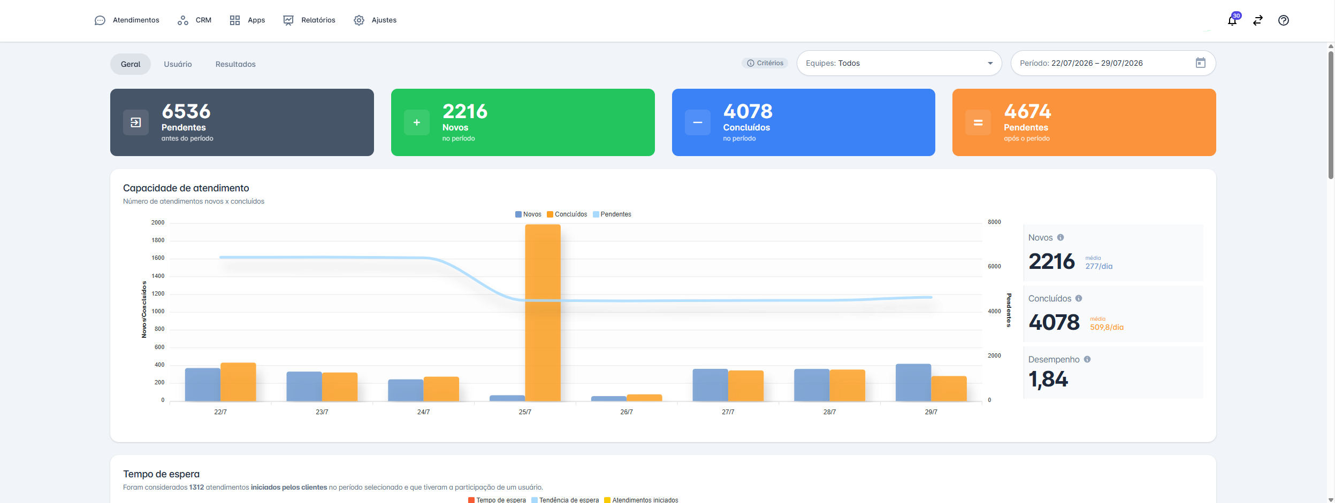Click the 29/7 Novos blue bar

913,382
